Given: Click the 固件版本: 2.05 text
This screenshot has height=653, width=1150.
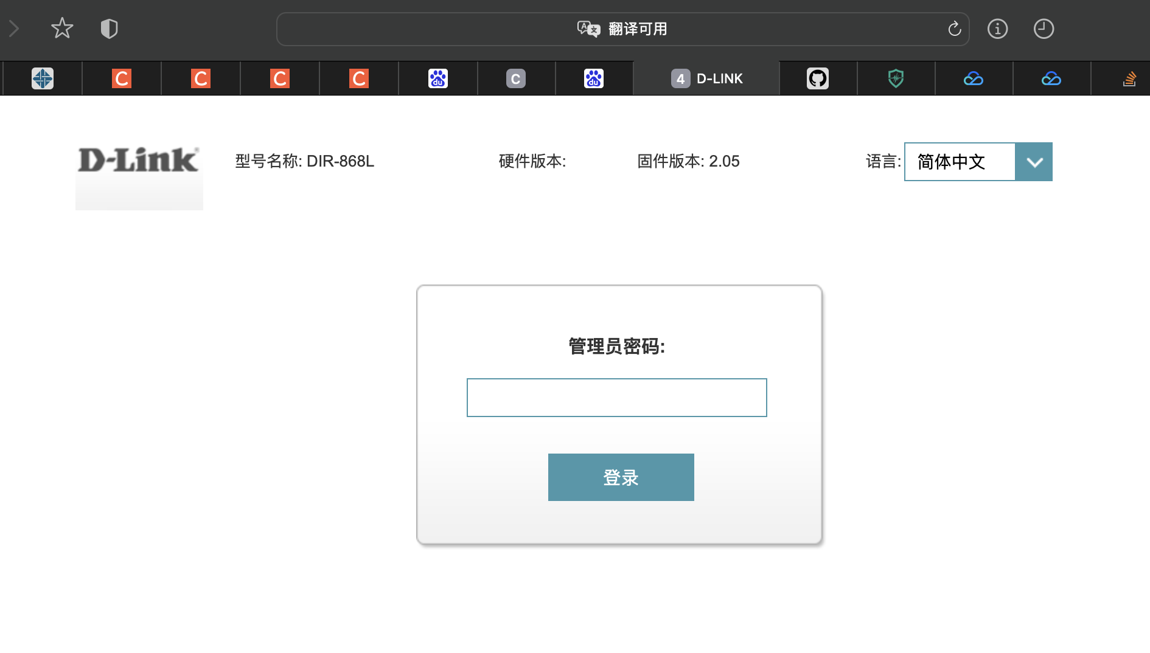Looking at the screenshot, I should [x=688, y=161].
